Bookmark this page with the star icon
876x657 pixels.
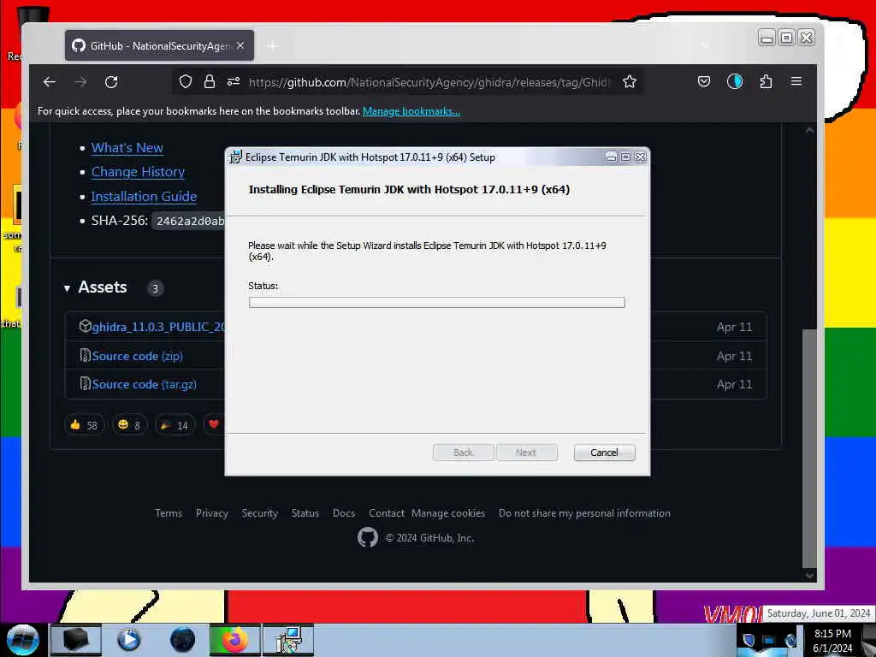click(630, 82)
